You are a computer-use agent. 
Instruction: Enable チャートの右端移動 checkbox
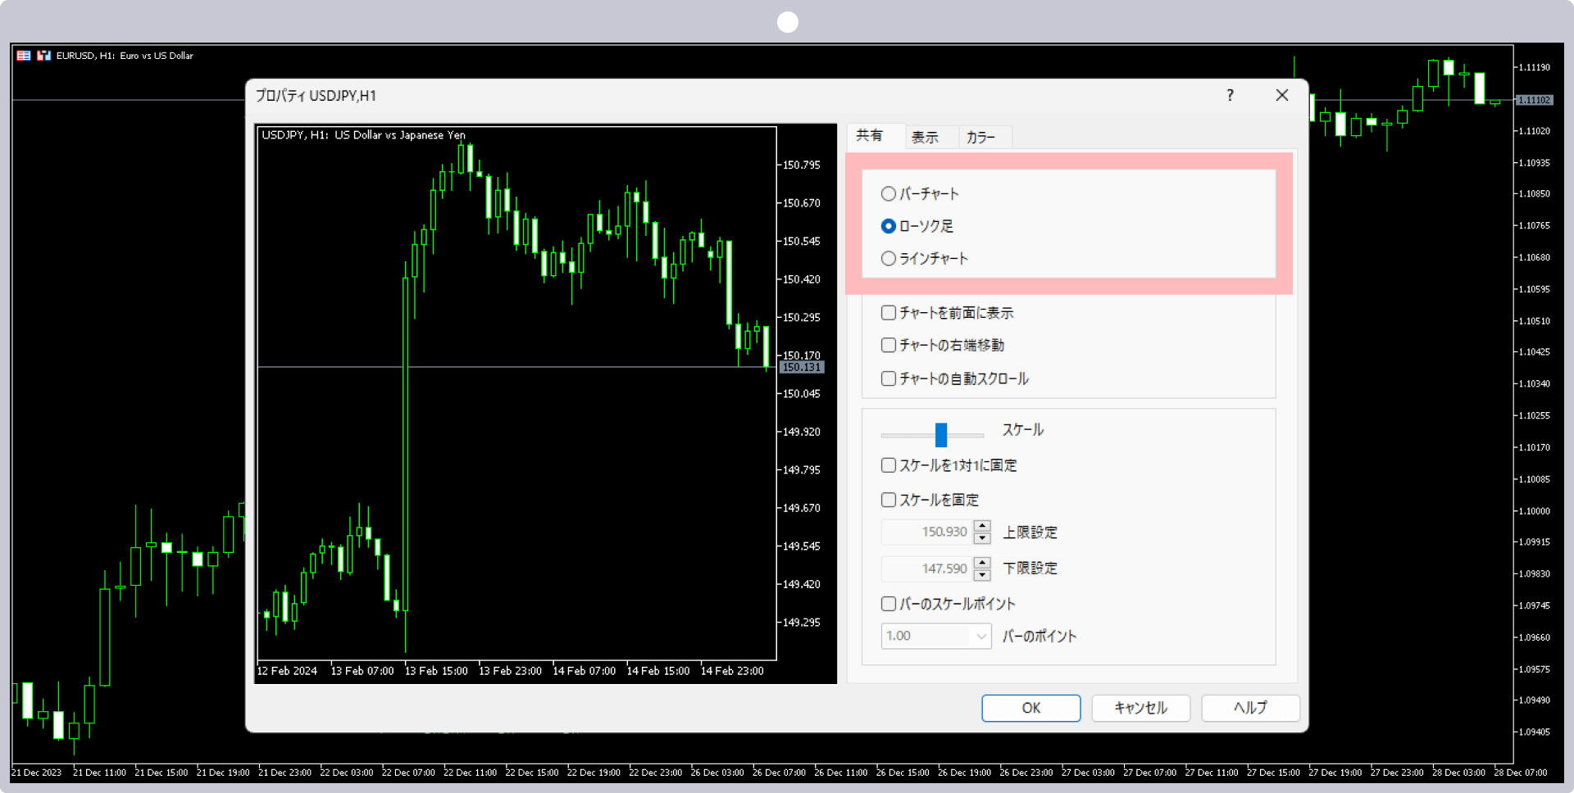point(888,346)
